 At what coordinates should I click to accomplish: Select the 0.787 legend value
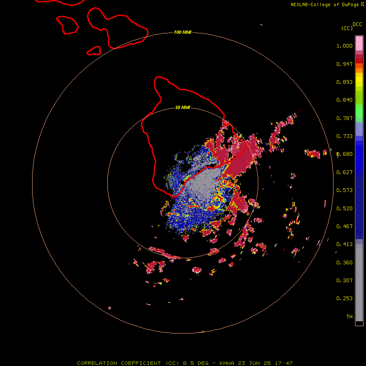344,118
